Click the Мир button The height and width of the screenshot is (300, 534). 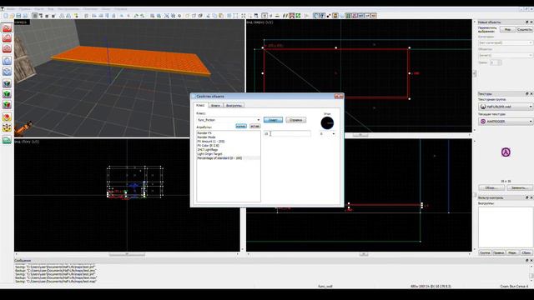507,30
